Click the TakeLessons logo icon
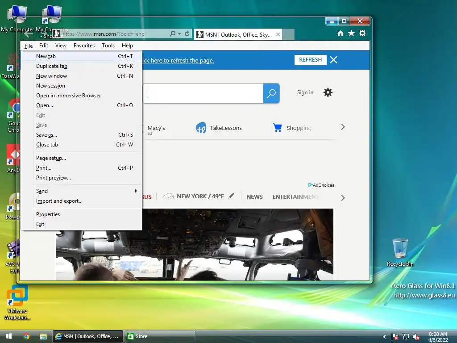Viewport: 457px width, 343px height. coord(201,128)
